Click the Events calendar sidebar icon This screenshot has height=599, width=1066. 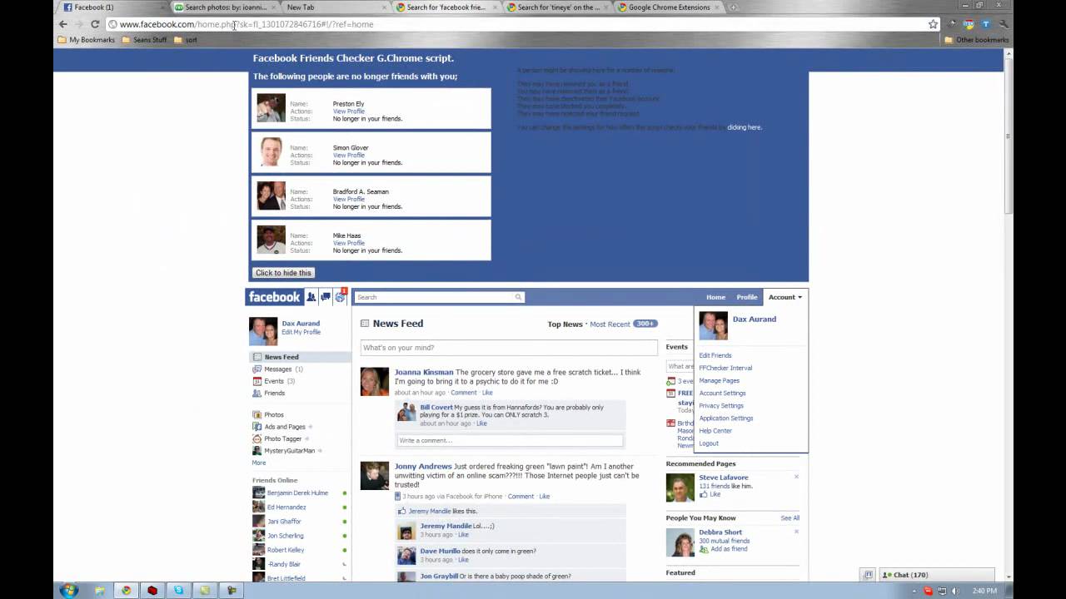point(257,381)
